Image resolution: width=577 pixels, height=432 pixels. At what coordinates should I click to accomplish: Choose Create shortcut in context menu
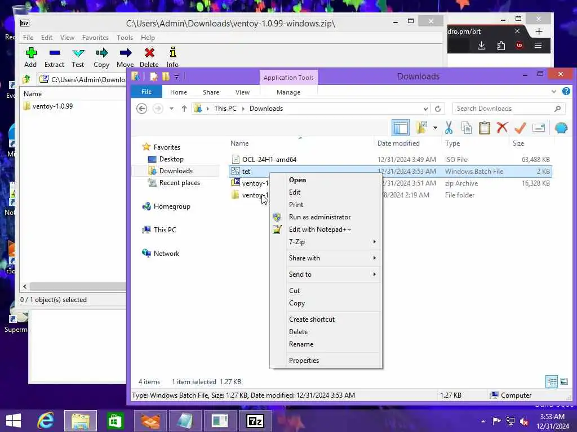tap(335, 319)
